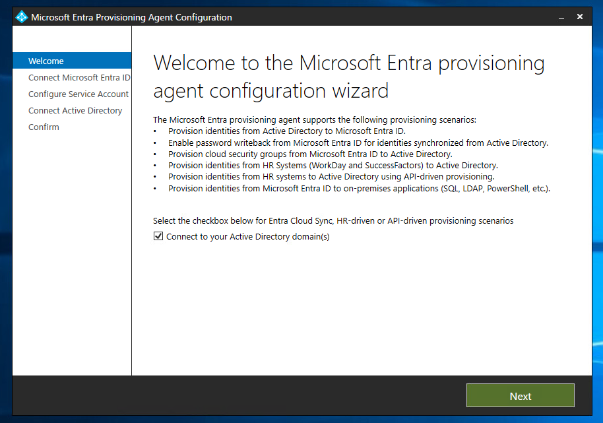
Task: Click the green Next button
Action: pos(521,395)
